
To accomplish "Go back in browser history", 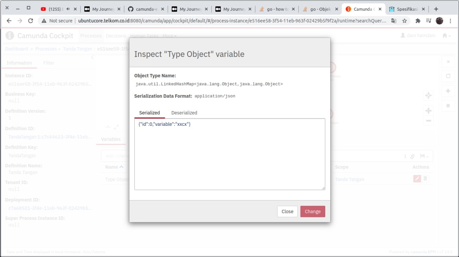I will (x=9, y=21).
